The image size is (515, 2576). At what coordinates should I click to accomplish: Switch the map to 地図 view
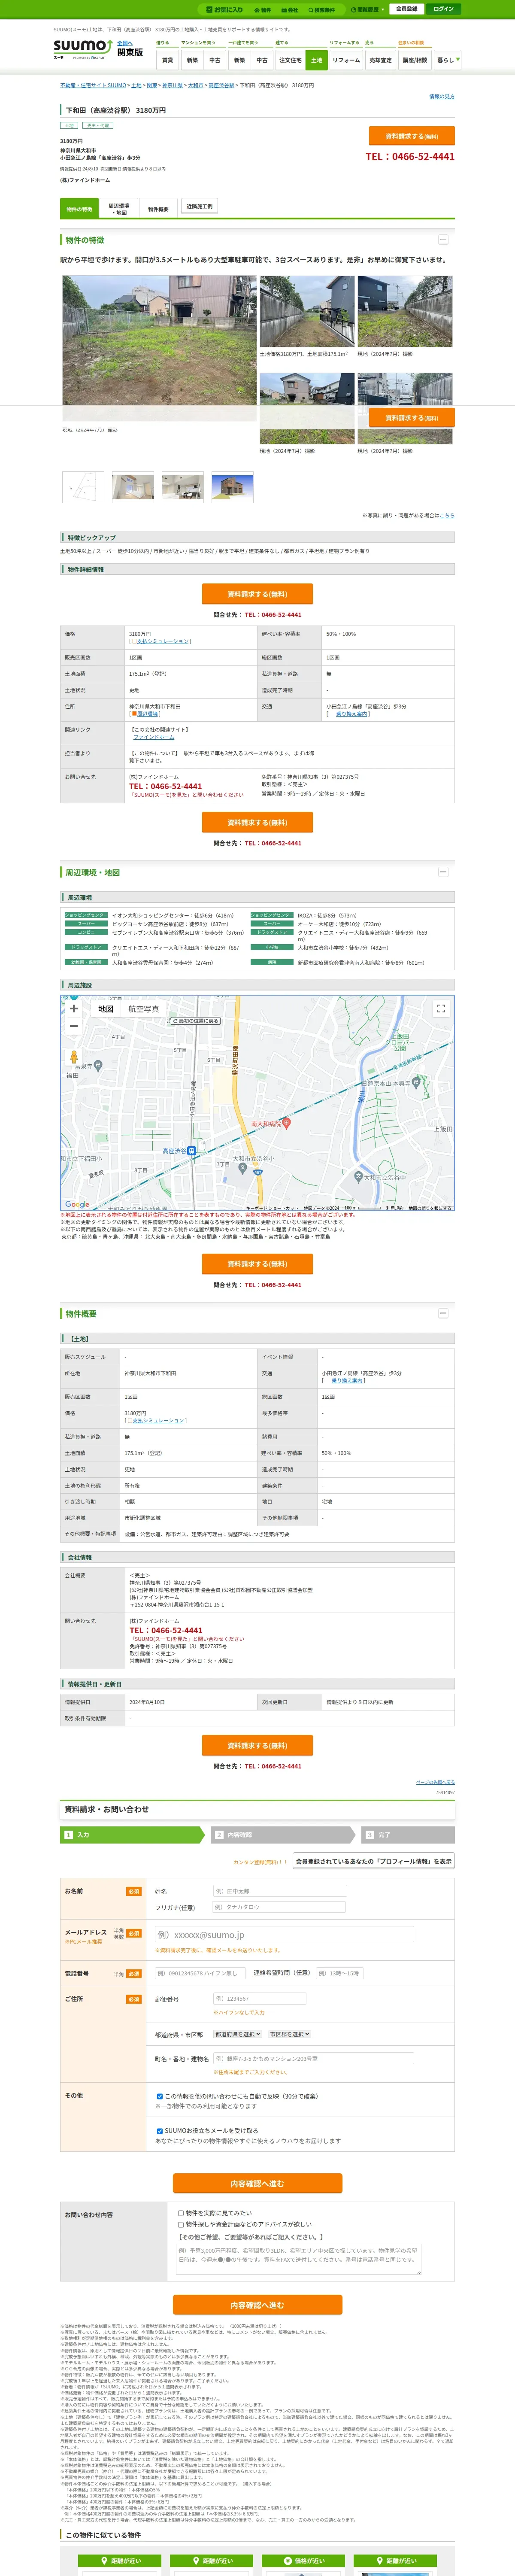[x=105, y=1009]
